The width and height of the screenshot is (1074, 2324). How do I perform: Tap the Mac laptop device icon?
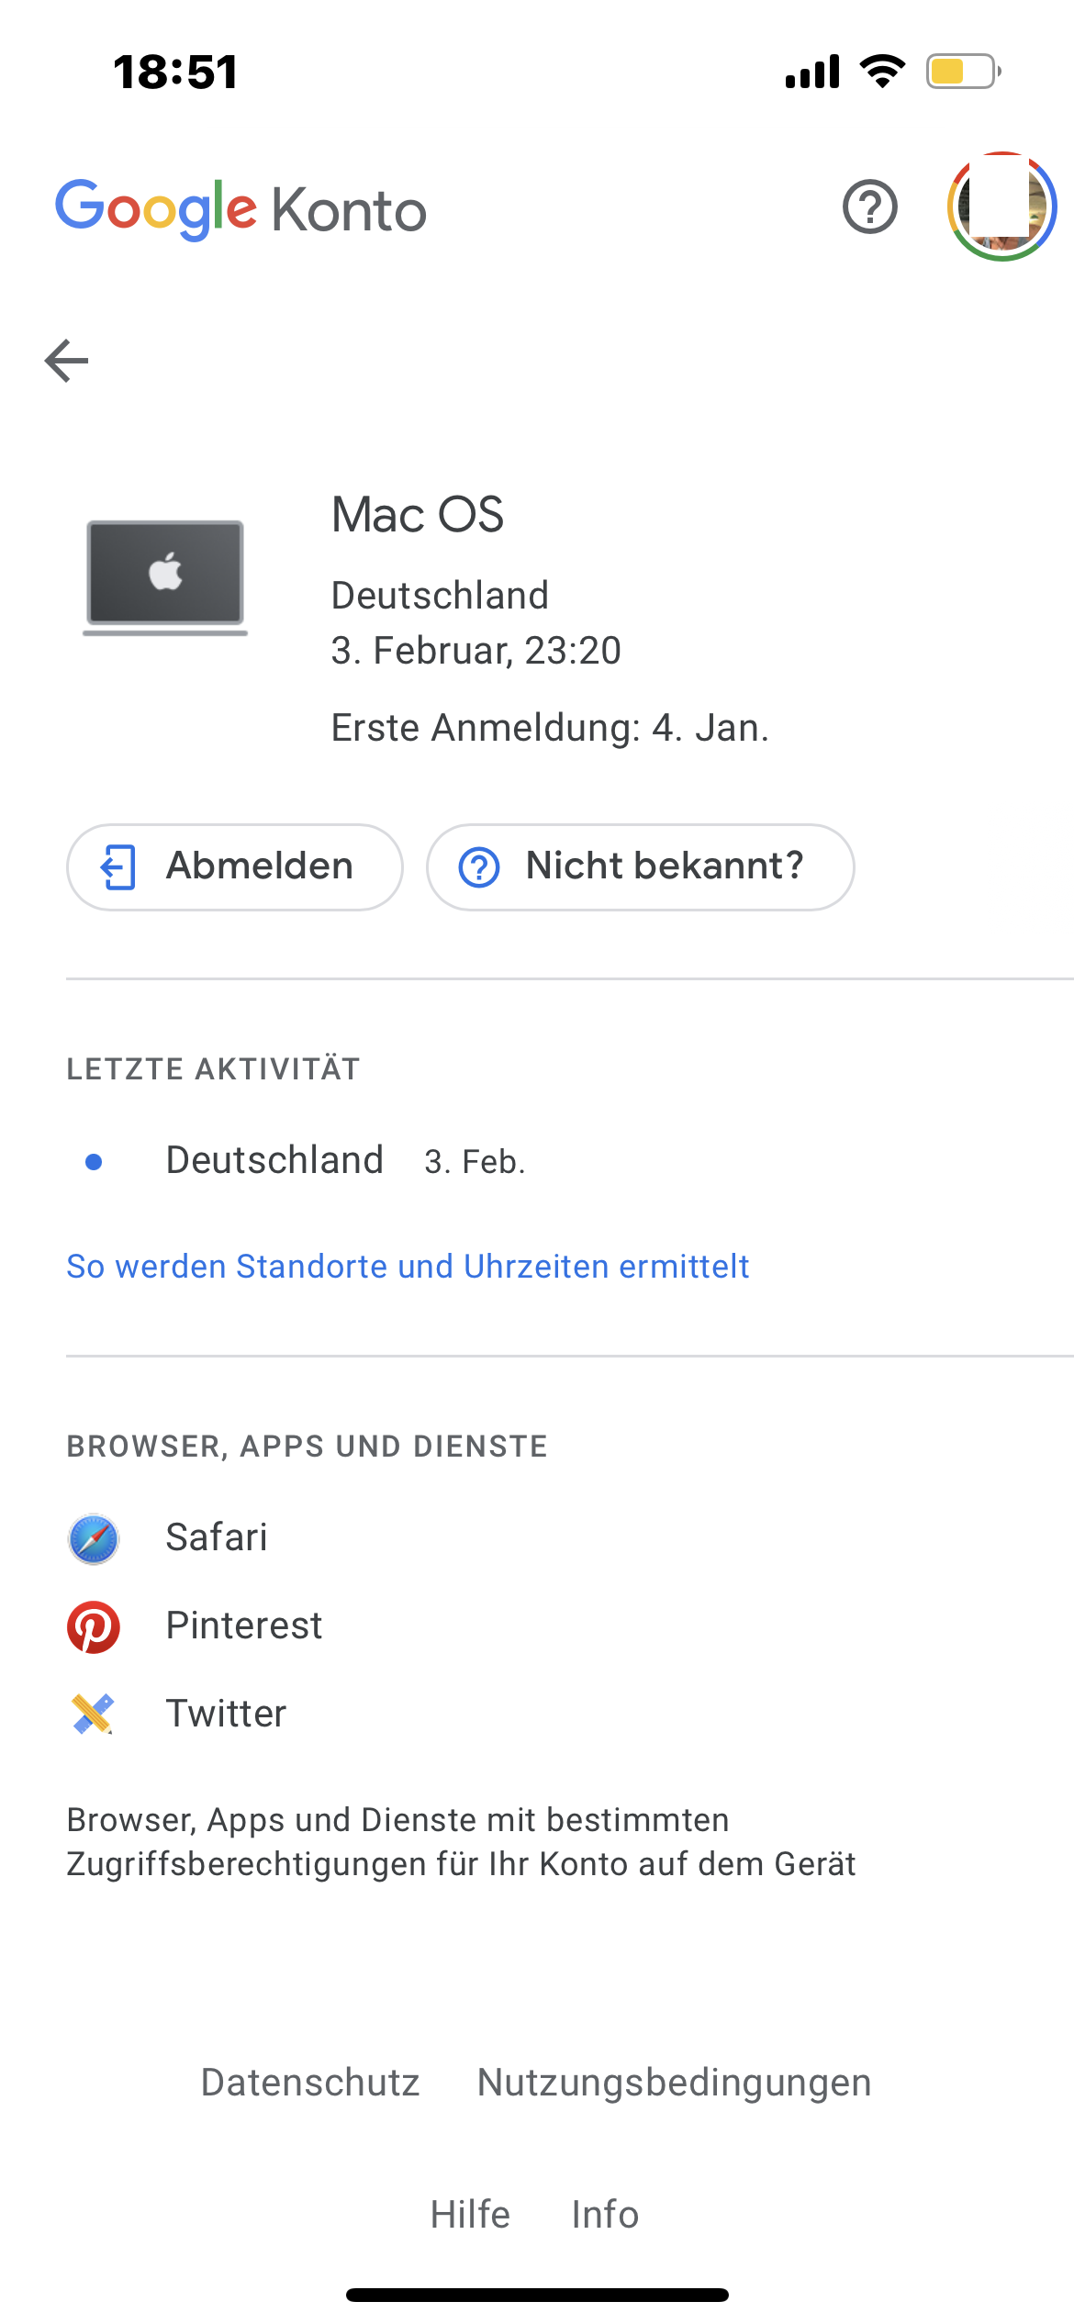tap(165, 576)
